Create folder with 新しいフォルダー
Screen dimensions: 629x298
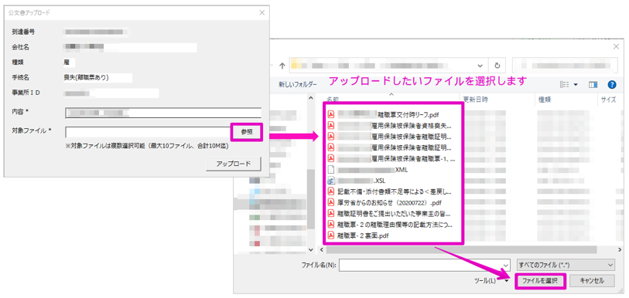(x=298, y=84)
